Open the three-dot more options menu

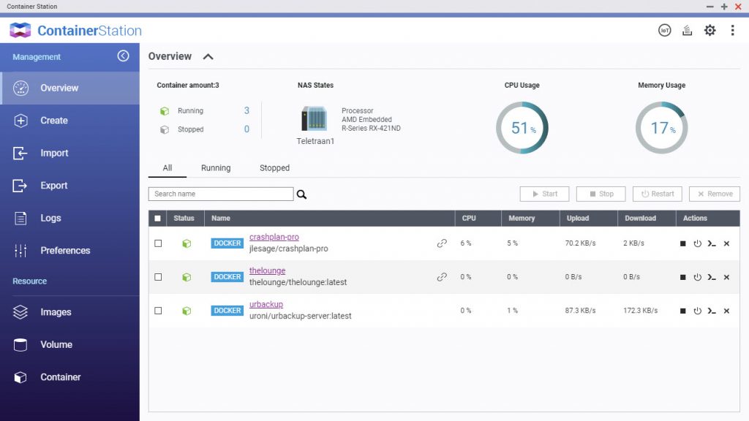click(732, 31)
